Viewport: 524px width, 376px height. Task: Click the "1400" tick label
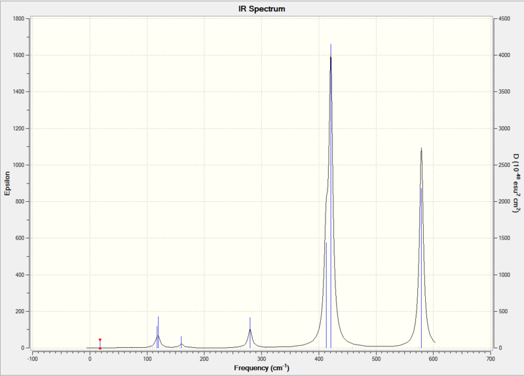coord(19,92)
